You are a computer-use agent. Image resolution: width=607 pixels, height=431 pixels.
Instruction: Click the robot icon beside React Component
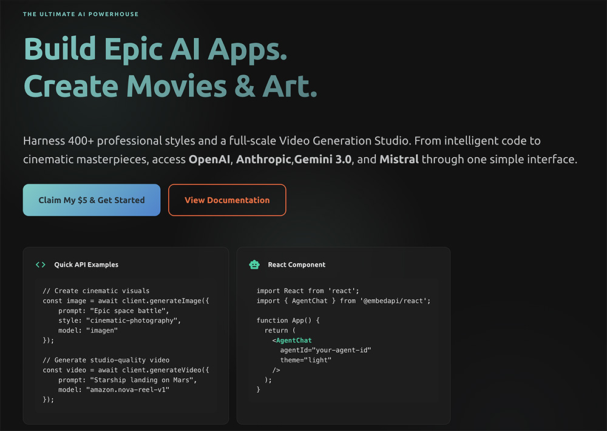click(254, 265)
